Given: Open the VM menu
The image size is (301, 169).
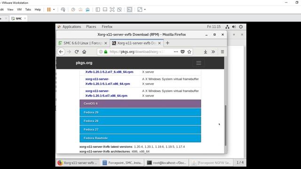Looking at the screenshot, I should point(19,9).
